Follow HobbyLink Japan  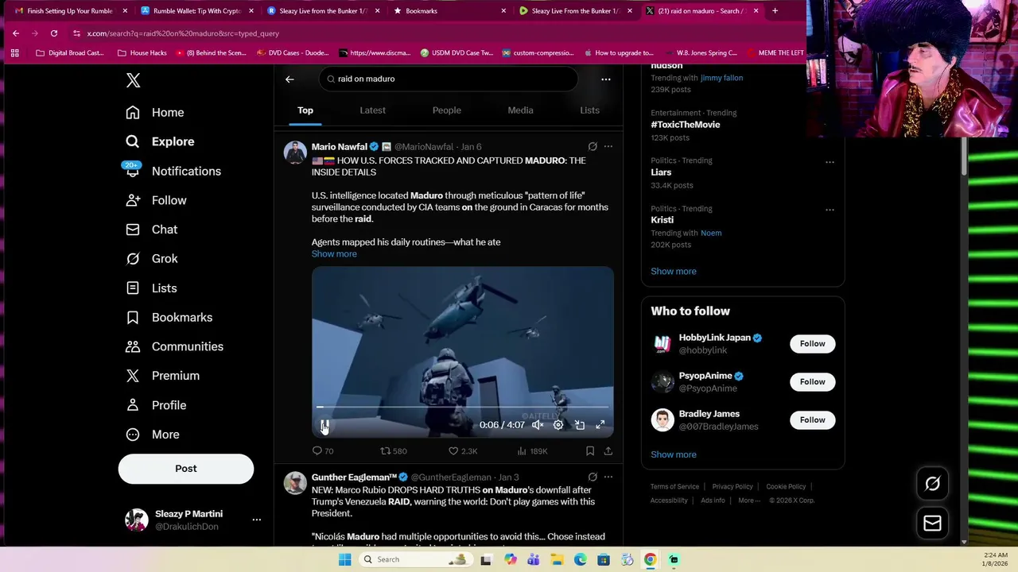[812, 343]
